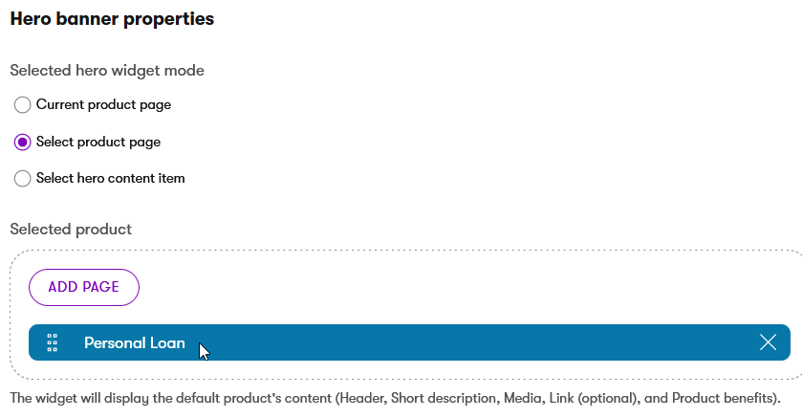Click the Personal Loan page name
Viewport: 802px width, 418px height.
pyautogui.click(x=135, y=342)
